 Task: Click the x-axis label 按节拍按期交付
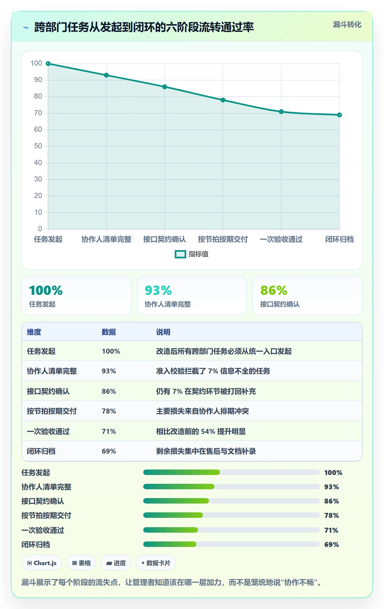[x=223, y=239]
